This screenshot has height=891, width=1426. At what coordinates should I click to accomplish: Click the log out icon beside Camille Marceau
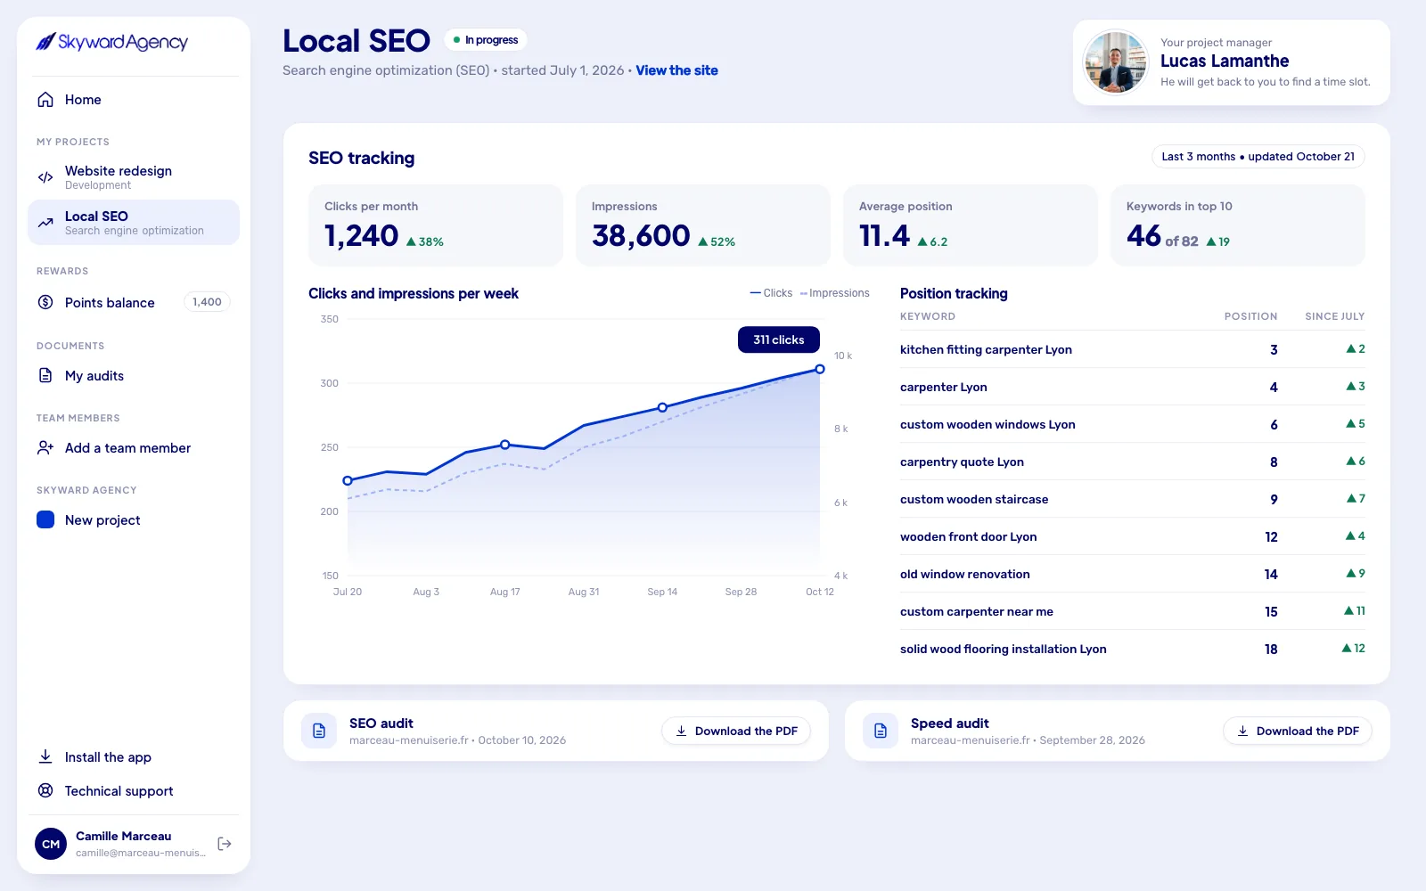[x=225, y=844]
